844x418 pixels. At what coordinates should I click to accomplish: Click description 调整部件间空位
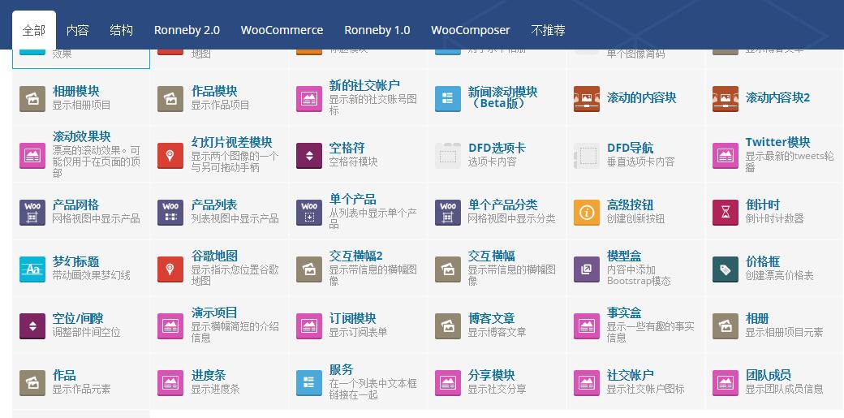[x=86, y=332]
